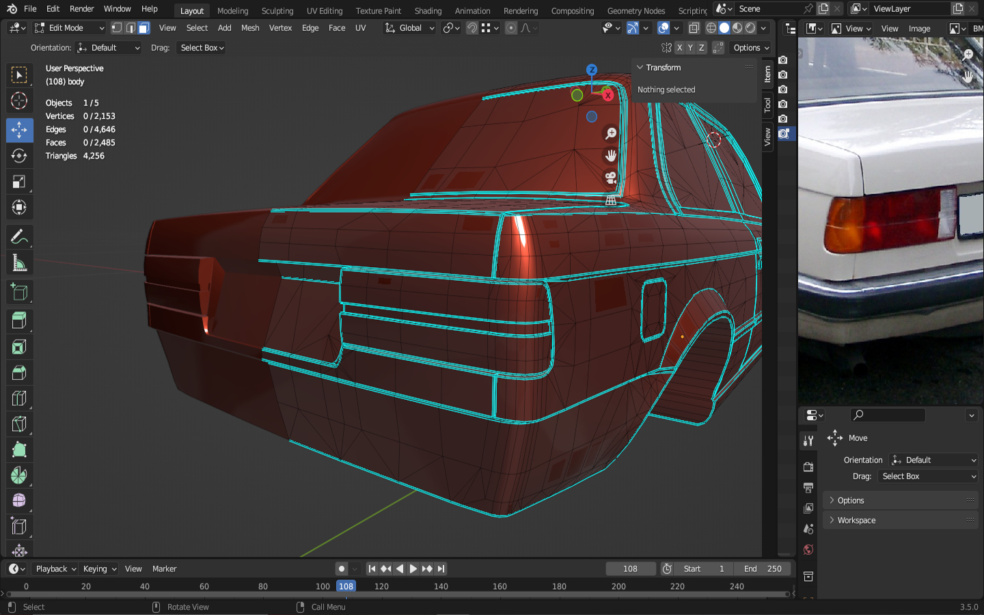The width and height of the screenshot is (984, 615).
Task: Activate the Spin tool
Action: 19,476
